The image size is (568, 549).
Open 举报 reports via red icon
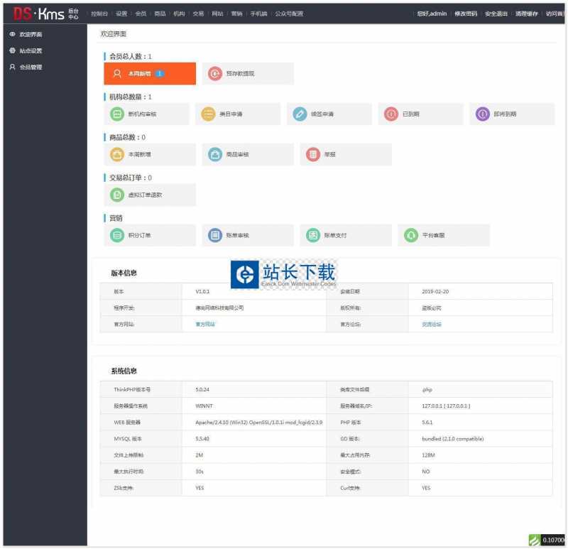pyautogui.click(x=313, y=154)
